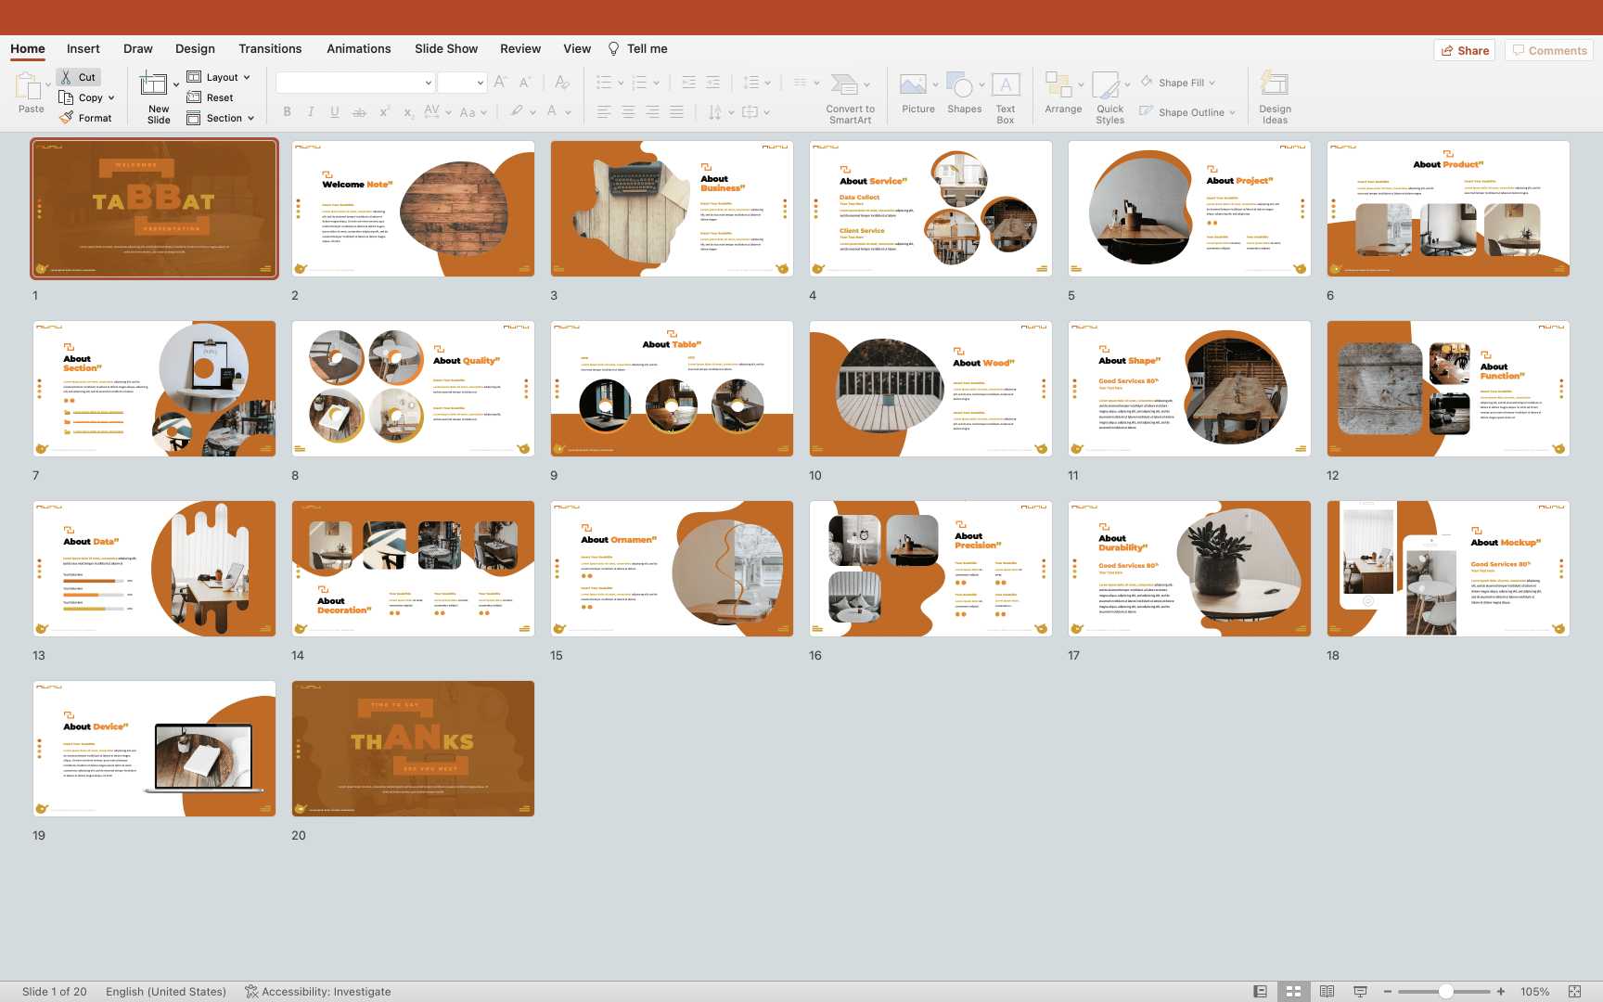The height and width of the screenshot is (1002, 1603).
Task: Toggle Normal view in status bar
Action: point(1260,992)
